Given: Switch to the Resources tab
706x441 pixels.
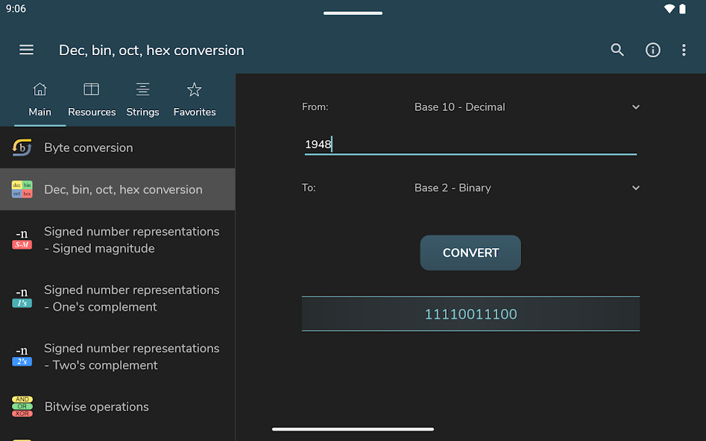Looking at the screenshot, I should pos(92,100).
